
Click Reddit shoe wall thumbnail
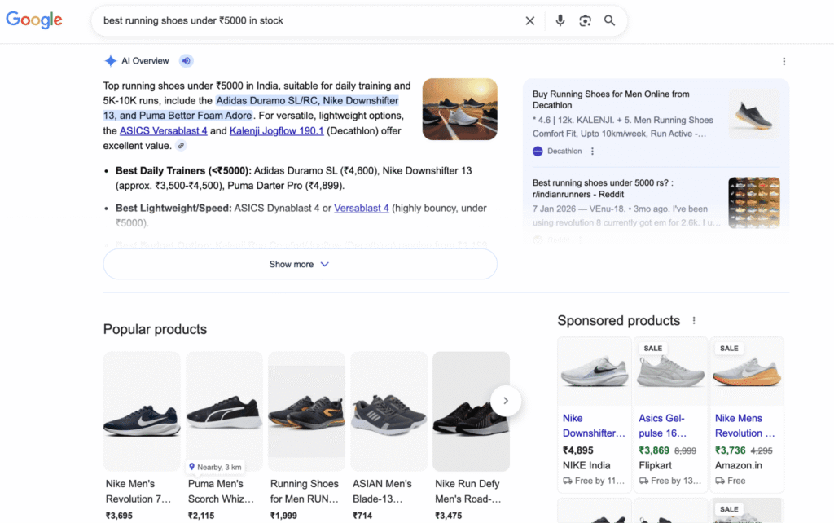pos(754,203)
